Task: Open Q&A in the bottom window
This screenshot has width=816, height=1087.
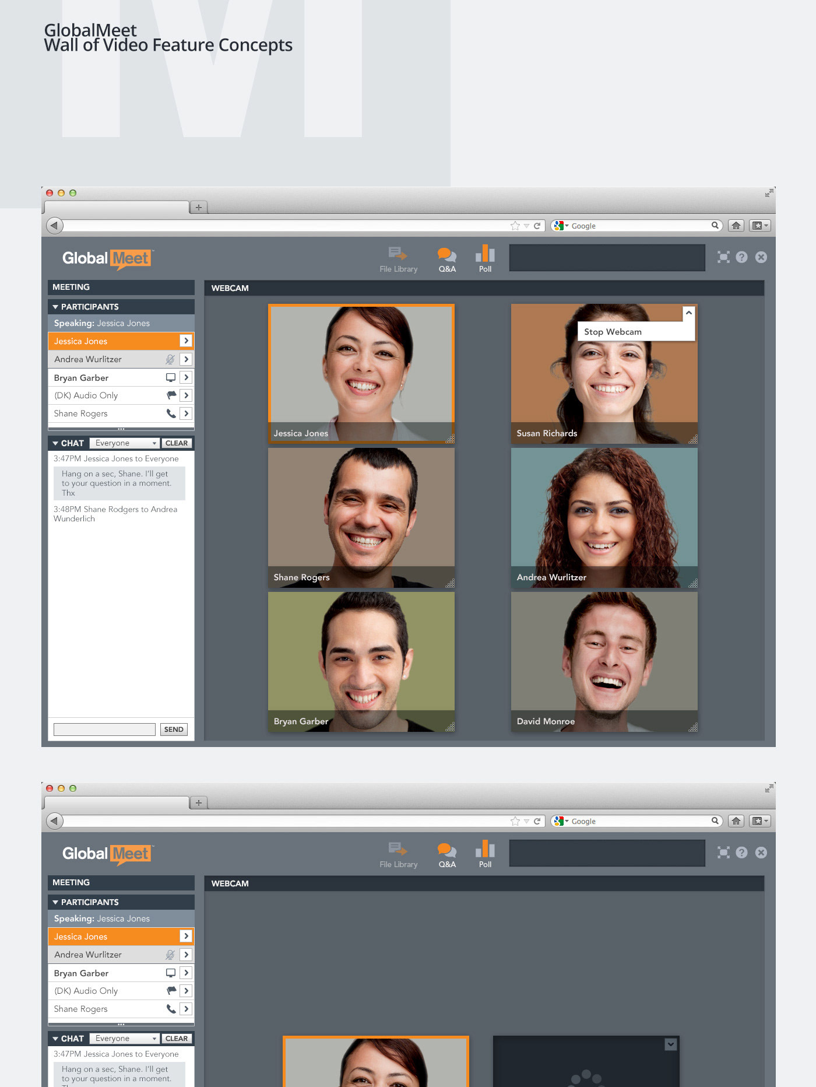Action: (x=447, y=855)
